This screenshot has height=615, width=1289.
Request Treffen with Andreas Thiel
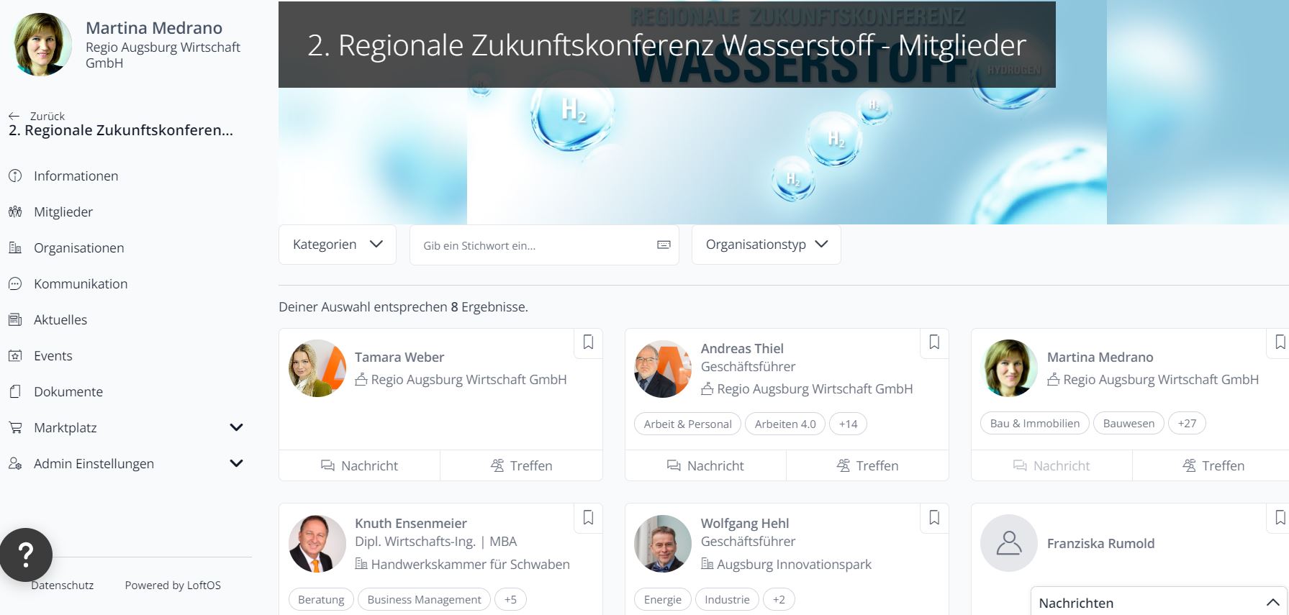point(867,465)
